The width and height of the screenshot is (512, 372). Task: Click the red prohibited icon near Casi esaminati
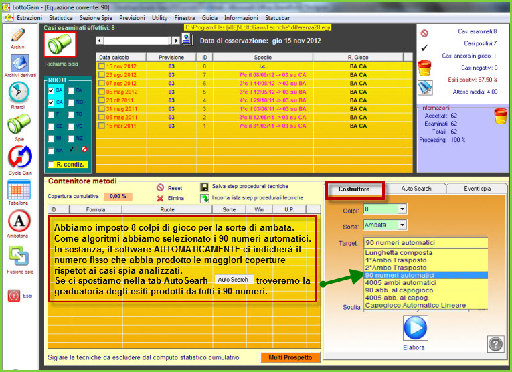[424, 33]
